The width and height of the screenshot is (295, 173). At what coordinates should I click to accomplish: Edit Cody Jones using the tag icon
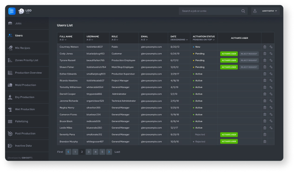tap(271, 54)
